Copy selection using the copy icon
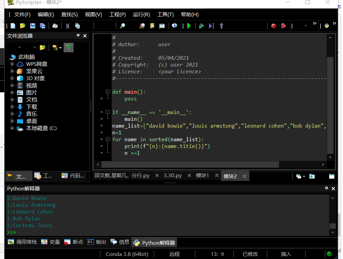Viewport: 343px width, 259px height. click(78, 26)
